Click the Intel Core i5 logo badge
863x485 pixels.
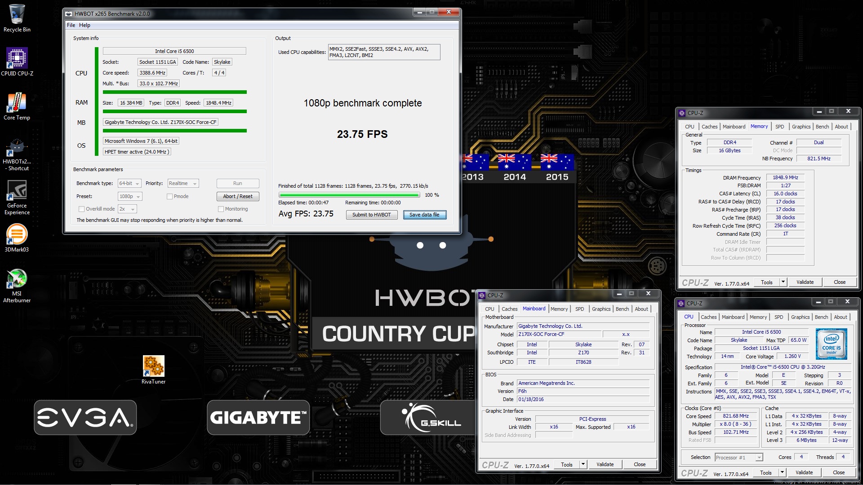click(831, 344)
